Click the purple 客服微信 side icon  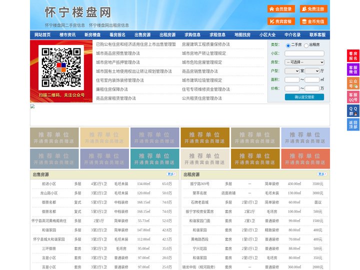click(x=353, y=69)
